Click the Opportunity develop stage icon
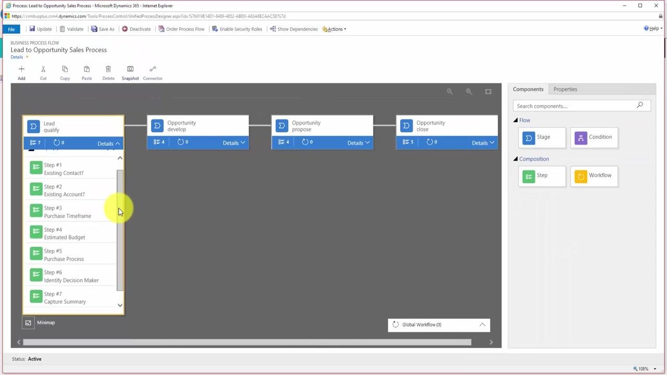The width and height of the screenshot is (667, 375). [157, 126]
